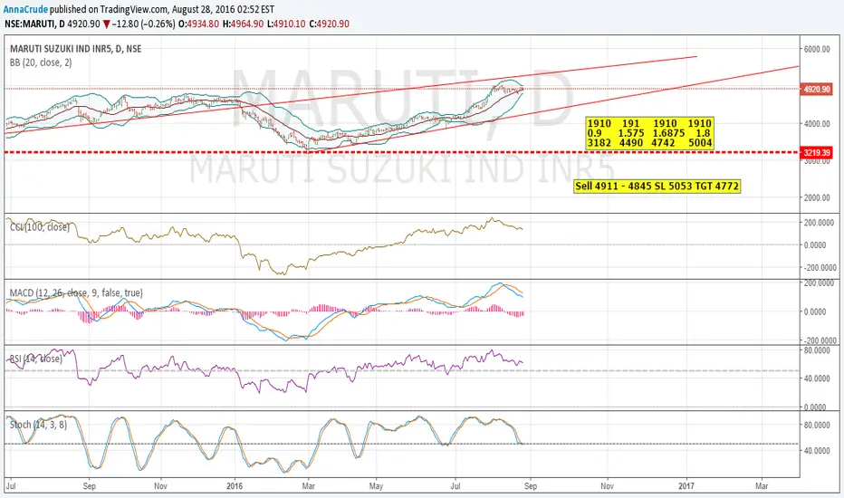Click the TradingView.com publish date text
844x498 pixels.
(162, 9)
